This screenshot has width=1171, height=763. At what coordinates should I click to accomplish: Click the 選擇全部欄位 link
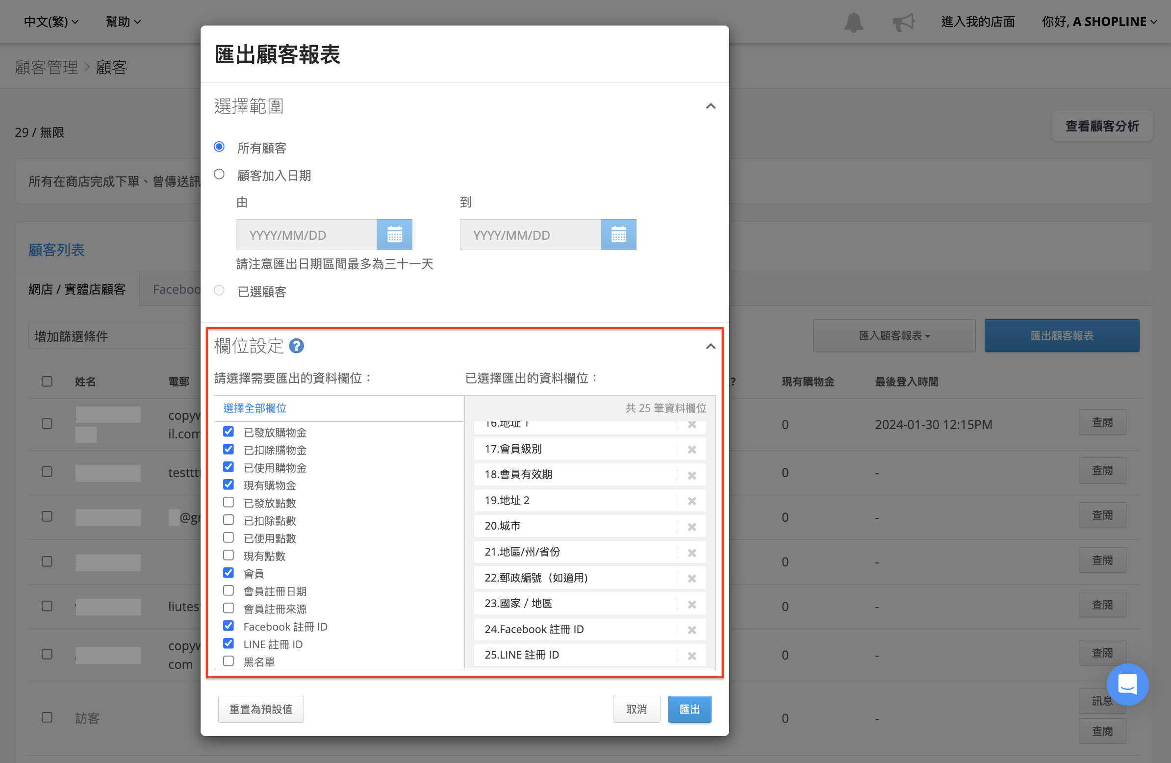tap(255, 408)
